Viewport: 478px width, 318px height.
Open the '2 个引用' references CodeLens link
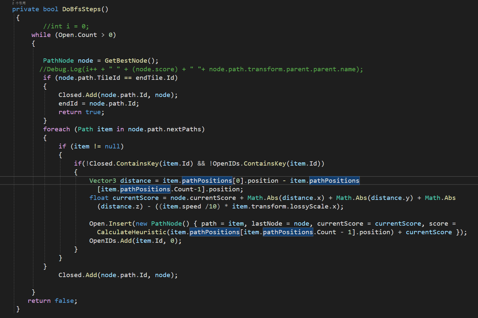tap(19, 3)
